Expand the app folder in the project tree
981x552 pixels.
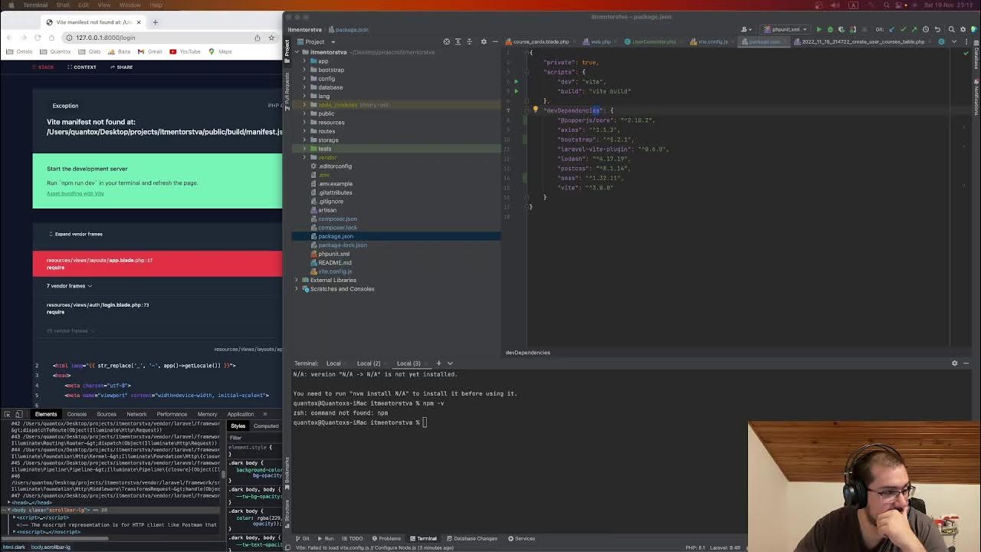[x=304, y=61]
